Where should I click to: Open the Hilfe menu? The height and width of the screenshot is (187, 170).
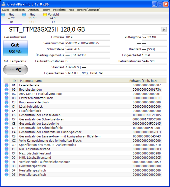pyautogui.click(x=71, y=10)
